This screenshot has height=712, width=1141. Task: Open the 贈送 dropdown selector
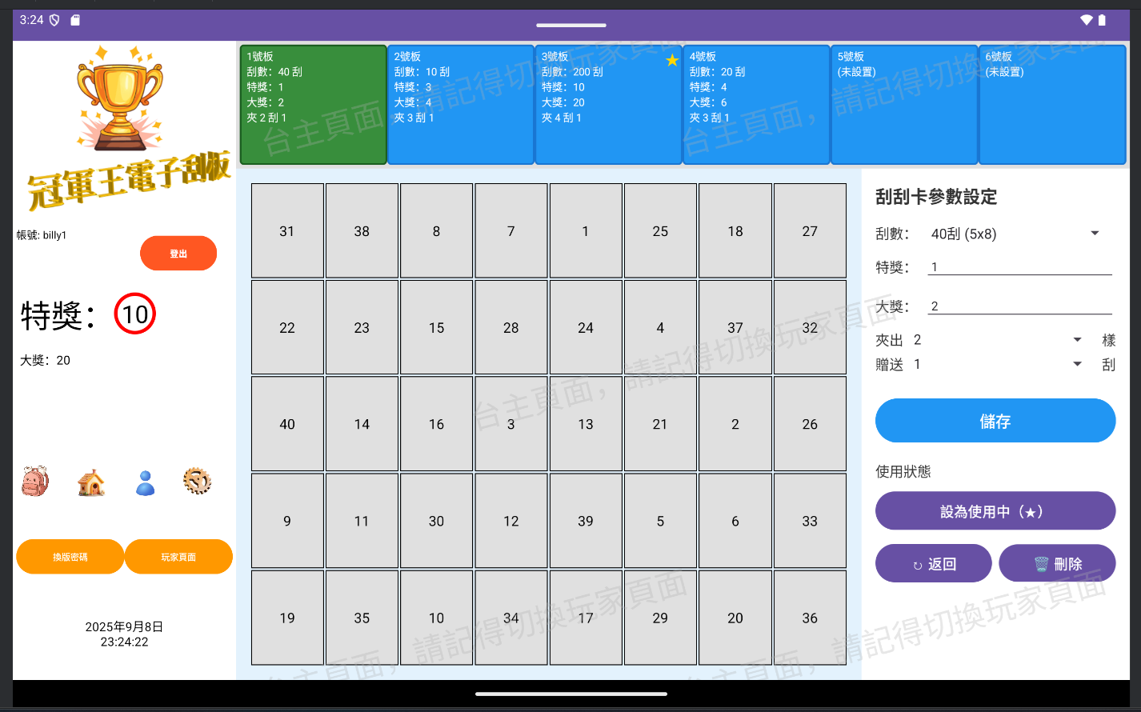click(x=1076, y=364)
